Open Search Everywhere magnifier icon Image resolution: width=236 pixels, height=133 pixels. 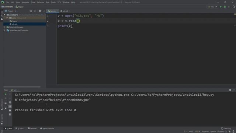click(234, 7)
